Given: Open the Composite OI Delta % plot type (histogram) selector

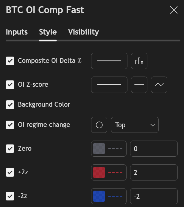Looking at the screenshot, I should (139, 61).
